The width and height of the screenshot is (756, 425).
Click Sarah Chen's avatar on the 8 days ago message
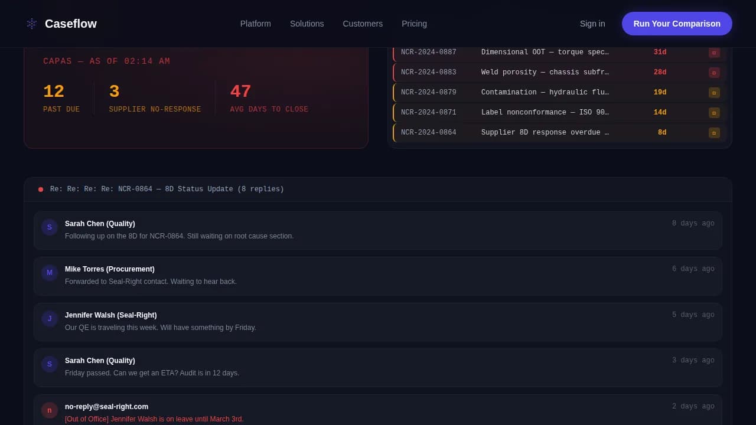50,227
